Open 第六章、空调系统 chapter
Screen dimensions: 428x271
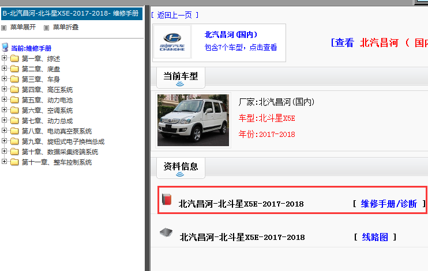pos(47,110)
